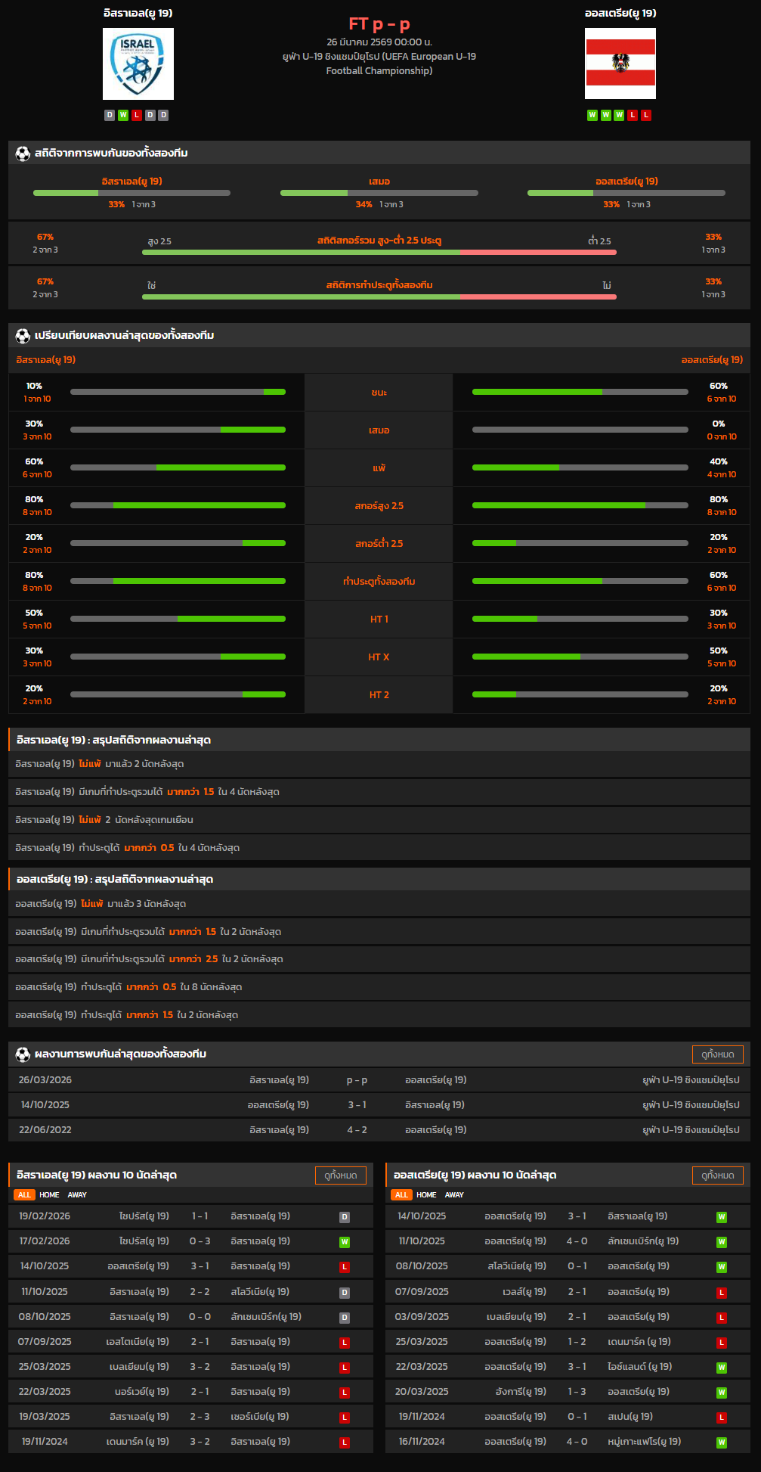Click the over/under 2.5 goals stat bar
The width and height of the screenshot is (761, 1472).
pos(379,252)
